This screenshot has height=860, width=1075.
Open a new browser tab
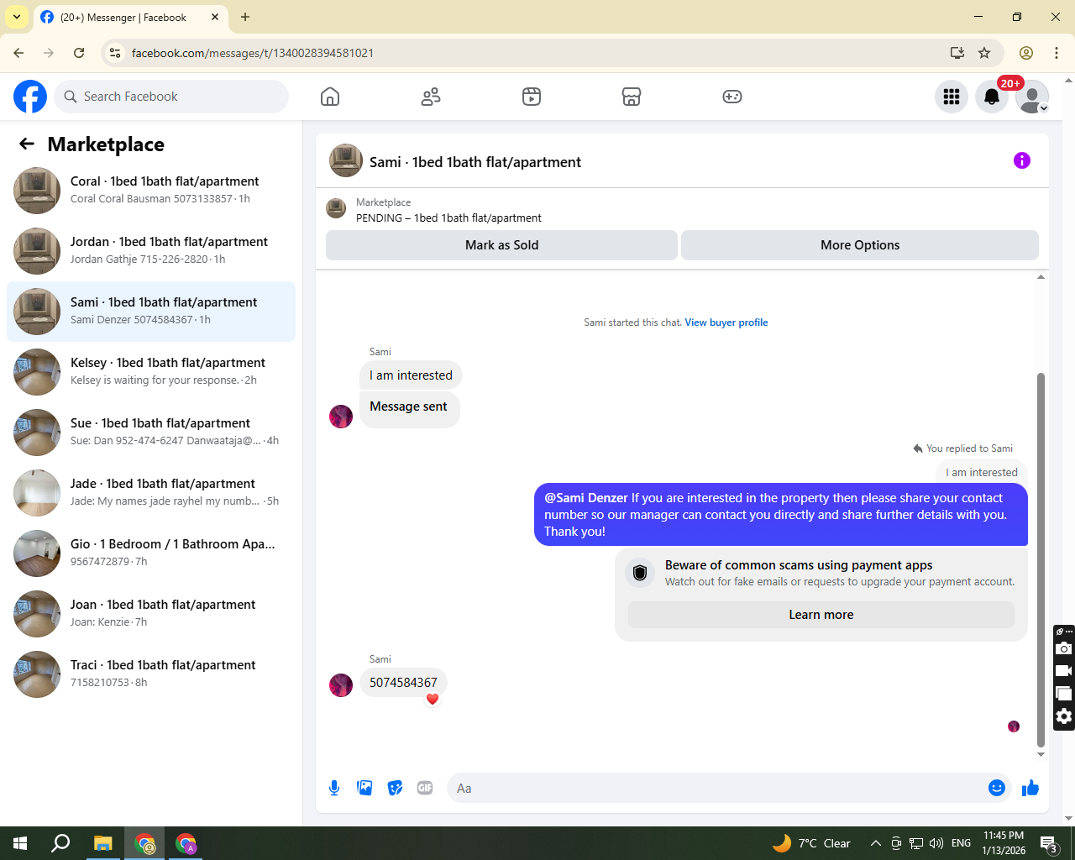245,17
